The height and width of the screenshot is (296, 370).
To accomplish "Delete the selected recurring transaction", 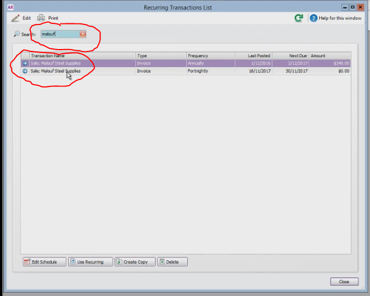I will click(x=173, y=262).
